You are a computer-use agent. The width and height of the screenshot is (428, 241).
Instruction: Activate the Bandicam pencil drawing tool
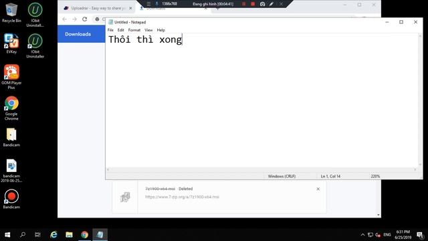coord(272,4)
